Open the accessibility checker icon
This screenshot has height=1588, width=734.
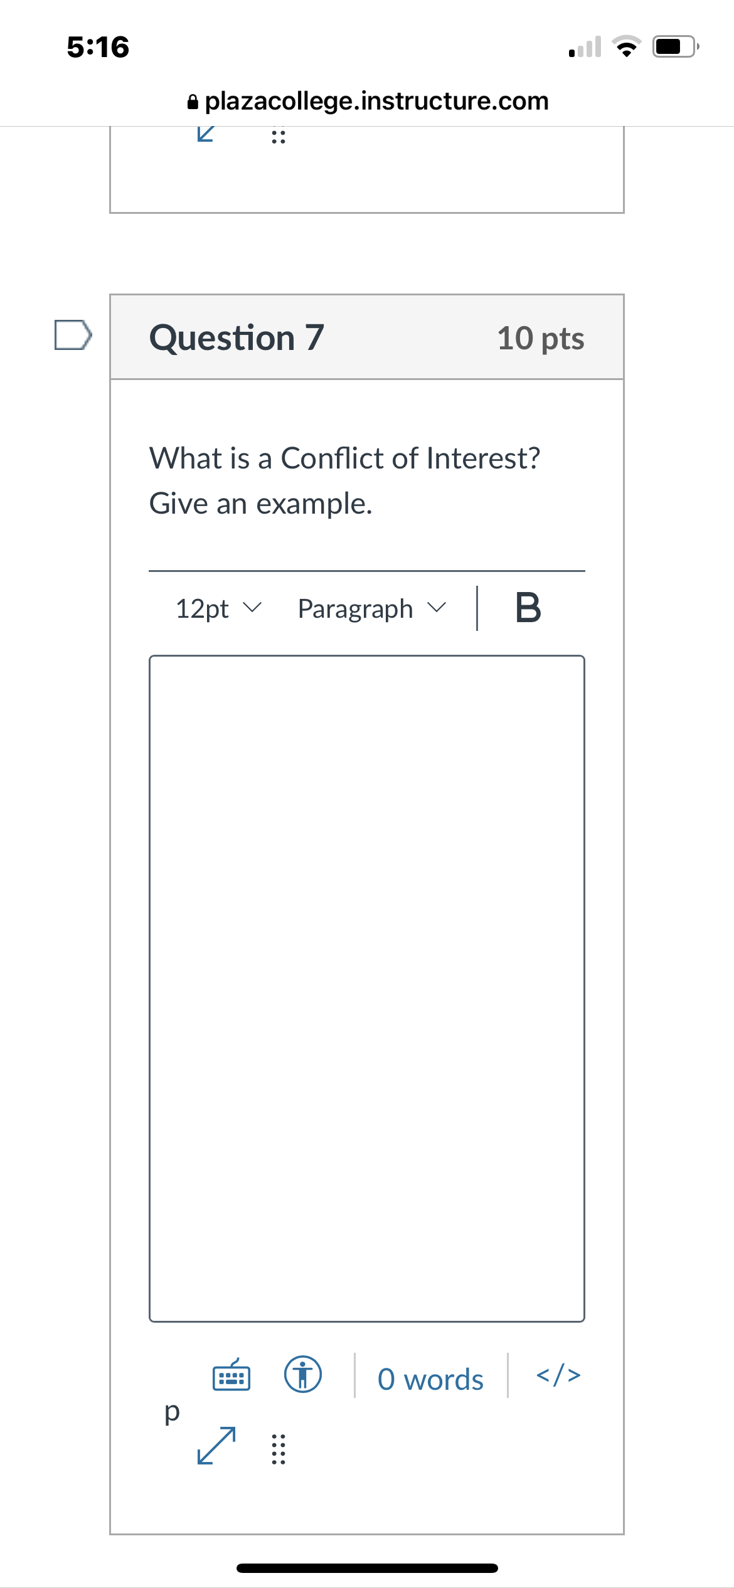(303, 1375)
